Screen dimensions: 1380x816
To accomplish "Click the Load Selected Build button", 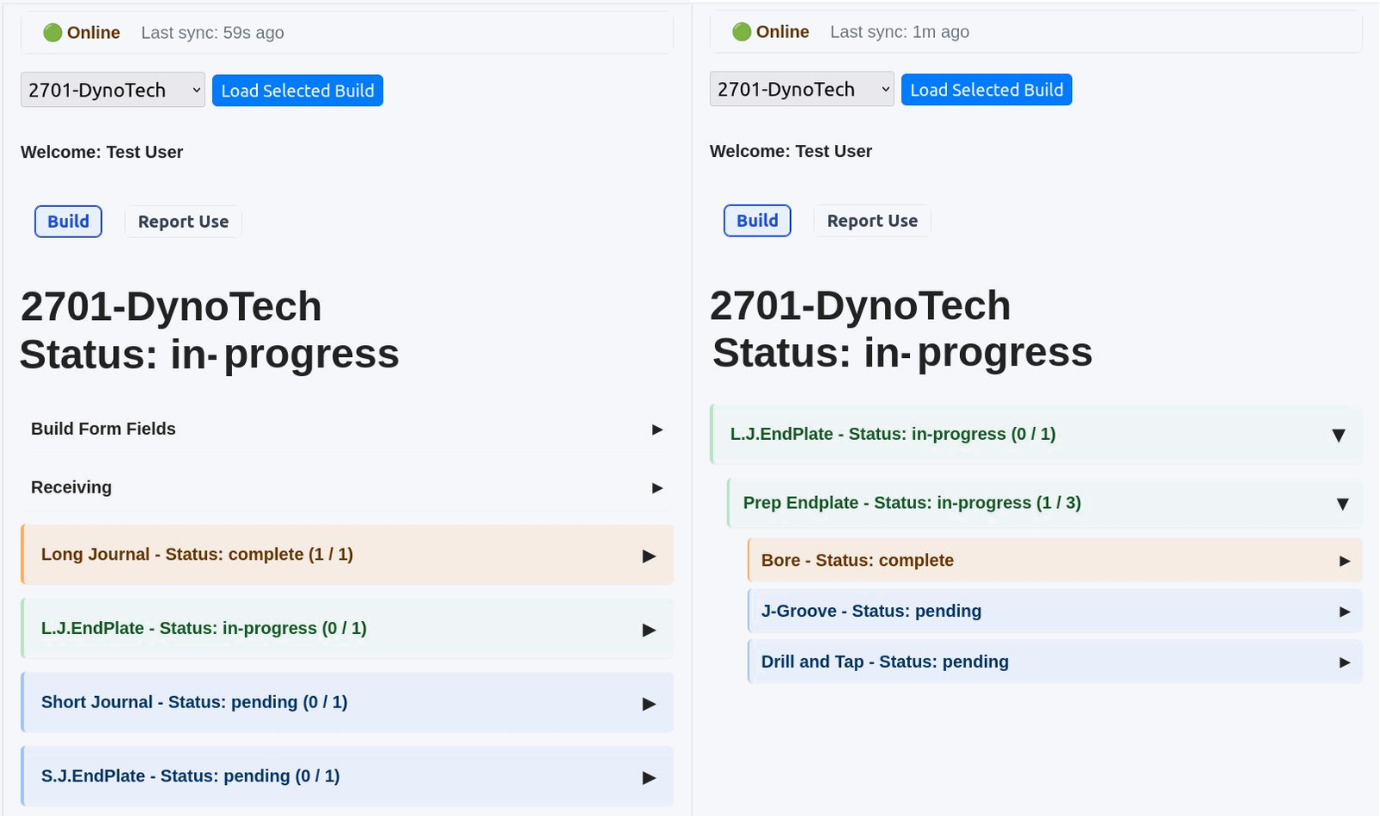I will pyautogui.click(x=297, y=90).
